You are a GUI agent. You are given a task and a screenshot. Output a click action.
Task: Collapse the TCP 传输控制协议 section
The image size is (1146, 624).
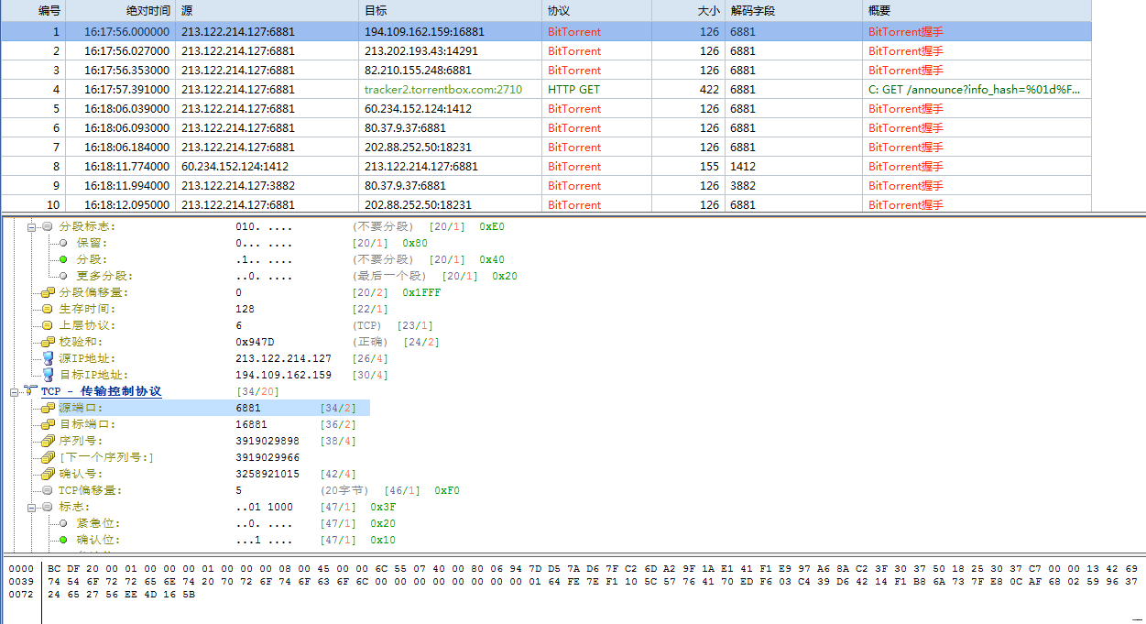point(15,391)
